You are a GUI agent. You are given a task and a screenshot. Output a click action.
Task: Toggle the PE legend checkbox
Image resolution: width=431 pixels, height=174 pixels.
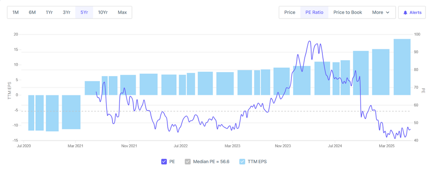(164, 162)
